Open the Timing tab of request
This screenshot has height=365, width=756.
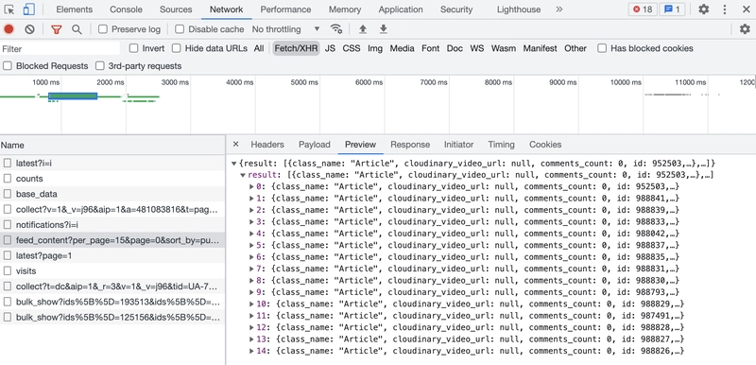(x=501, y=145)
